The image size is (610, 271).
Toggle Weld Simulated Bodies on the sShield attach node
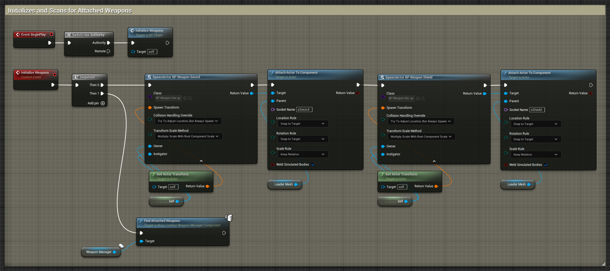coord(546,165)
